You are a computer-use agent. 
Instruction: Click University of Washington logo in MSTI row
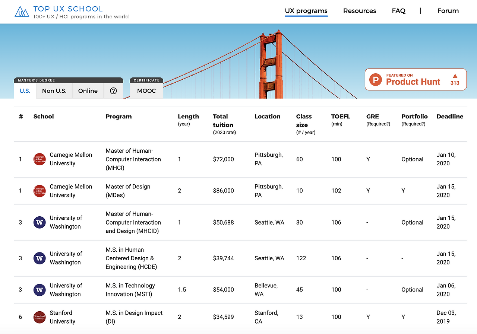coord(40,290)
